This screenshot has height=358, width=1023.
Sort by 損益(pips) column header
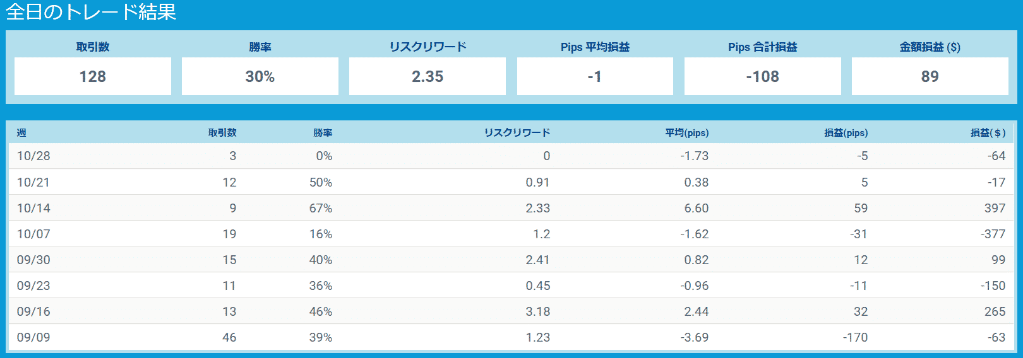click(x=846, y=133)
